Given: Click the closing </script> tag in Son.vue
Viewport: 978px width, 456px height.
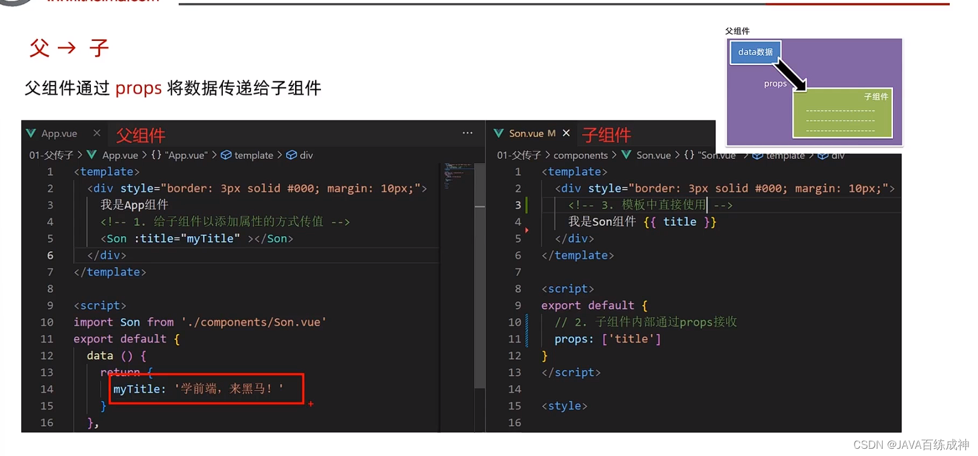Looking at the screenshot, I should [x=571, y=372].
